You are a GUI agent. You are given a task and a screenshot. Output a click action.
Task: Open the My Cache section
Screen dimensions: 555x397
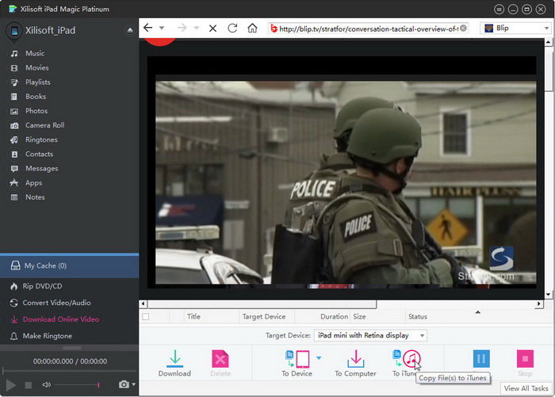point(45,265)
